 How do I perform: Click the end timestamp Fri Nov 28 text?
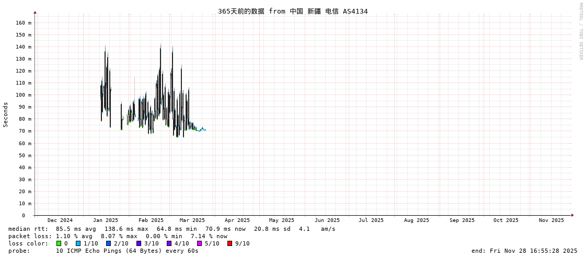pos(524,251)
